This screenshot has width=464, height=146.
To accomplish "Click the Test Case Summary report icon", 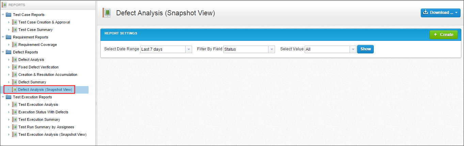I will point(15,30).
